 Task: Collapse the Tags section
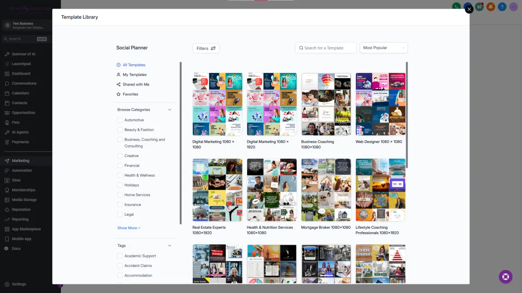tap(170, 246)
